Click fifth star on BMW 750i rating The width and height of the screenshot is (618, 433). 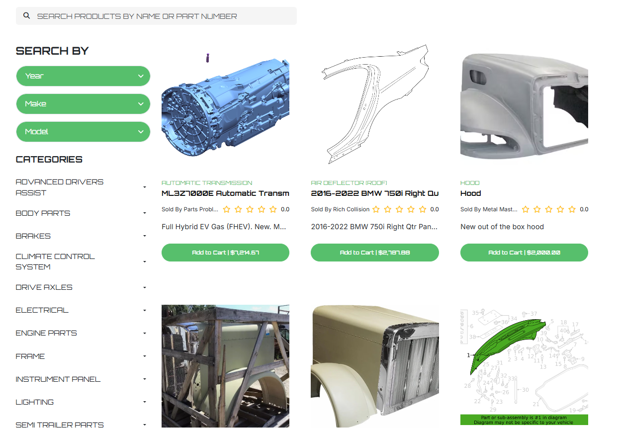423,209
